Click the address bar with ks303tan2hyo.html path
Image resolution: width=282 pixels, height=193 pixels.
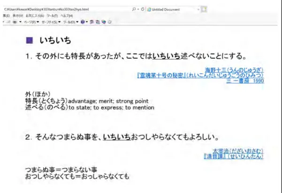68,9
